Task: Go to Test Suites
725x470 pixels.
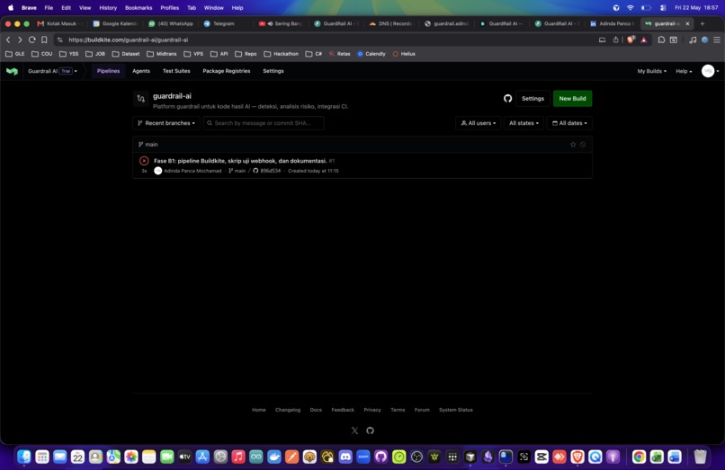Action: pyautogui.click(x=176, y=71)
